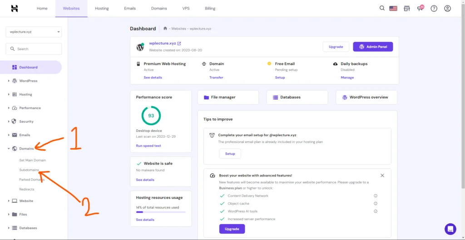Screen dimensions: 465x240
Task: Expand the Hosting sidebar section
Action: pos(9,94)
